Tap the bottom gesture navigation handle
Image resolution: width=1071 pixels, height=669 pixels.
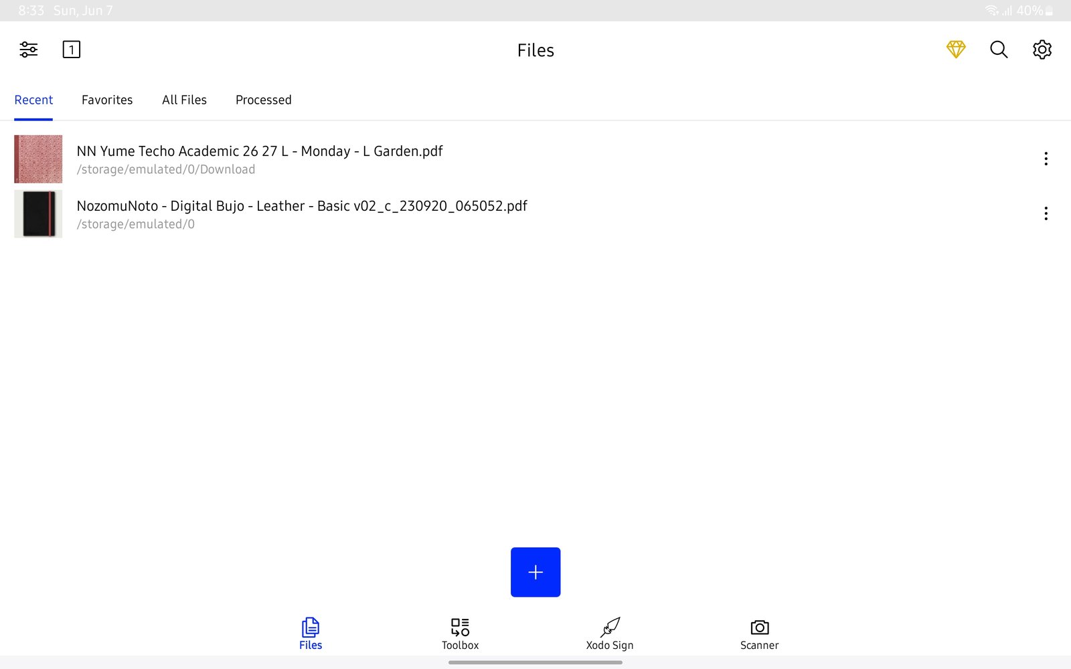(535, 662)
